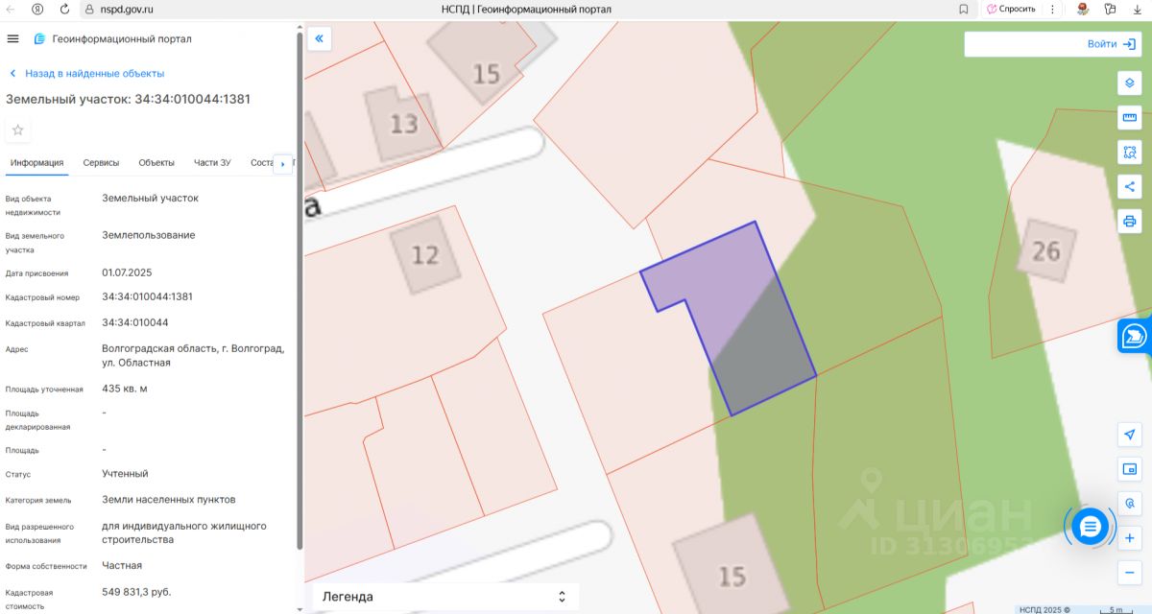The height and width of the screenshot is (614, 1152).
Task: Click cadastral number 34:34:010044:1381 value
Action: tap(148, 296)
